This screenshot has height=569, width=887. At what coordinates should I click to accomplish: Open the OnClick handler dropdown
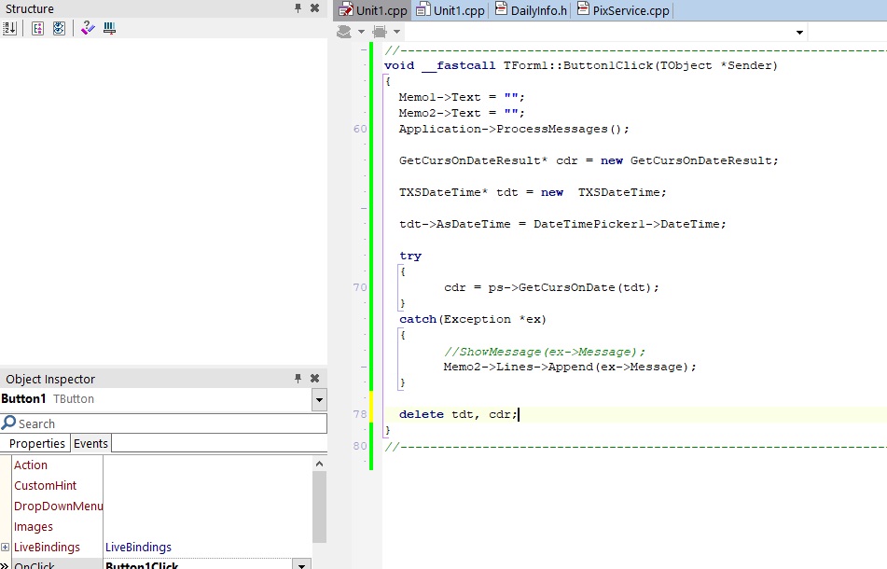coord(301,564)
